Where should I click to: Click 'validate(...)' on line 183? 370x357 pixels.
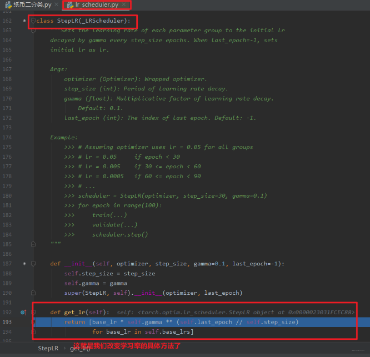point(114,225)
